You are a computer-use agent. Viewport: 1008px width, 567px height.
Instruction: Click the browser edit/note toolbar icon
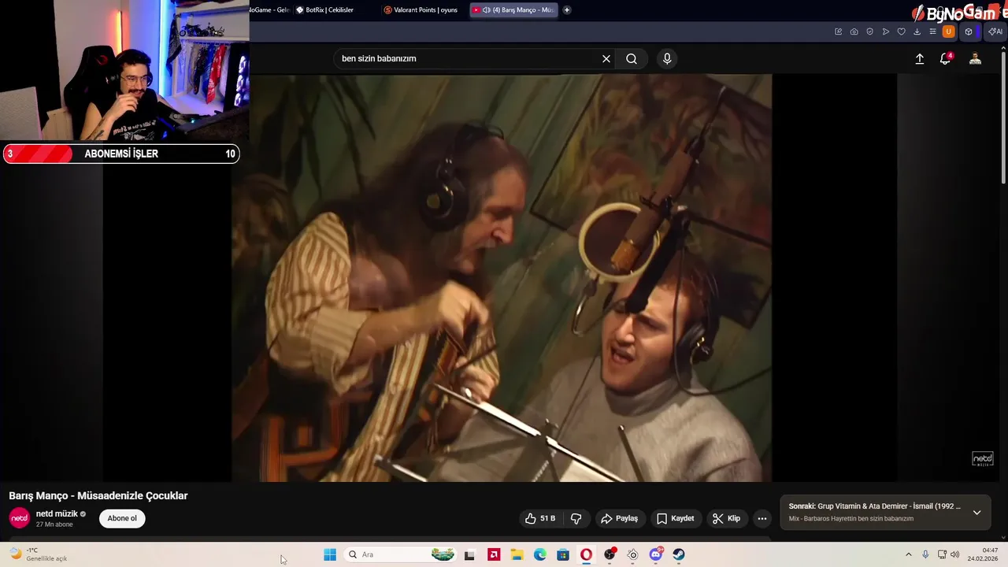pyautogui.click(x=838, y=31)
